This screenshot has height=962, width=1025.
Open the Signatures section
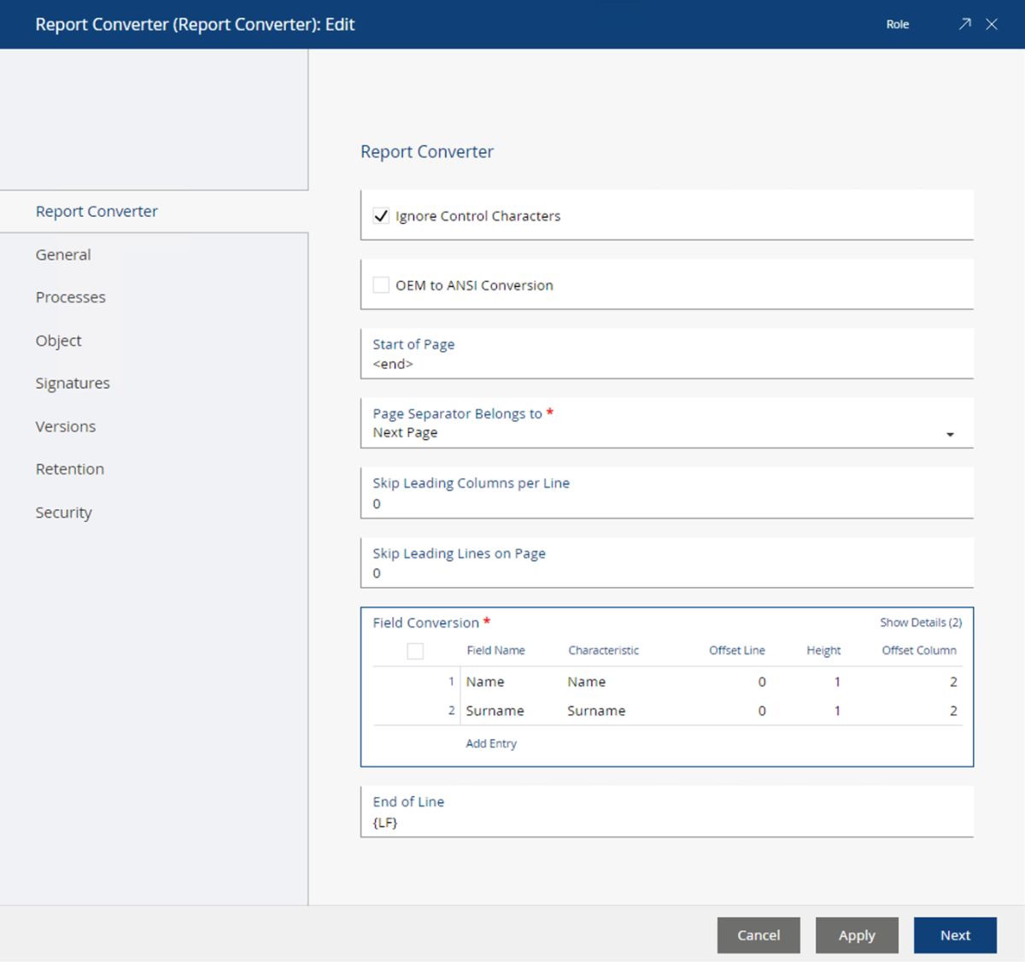coord(73,383)
